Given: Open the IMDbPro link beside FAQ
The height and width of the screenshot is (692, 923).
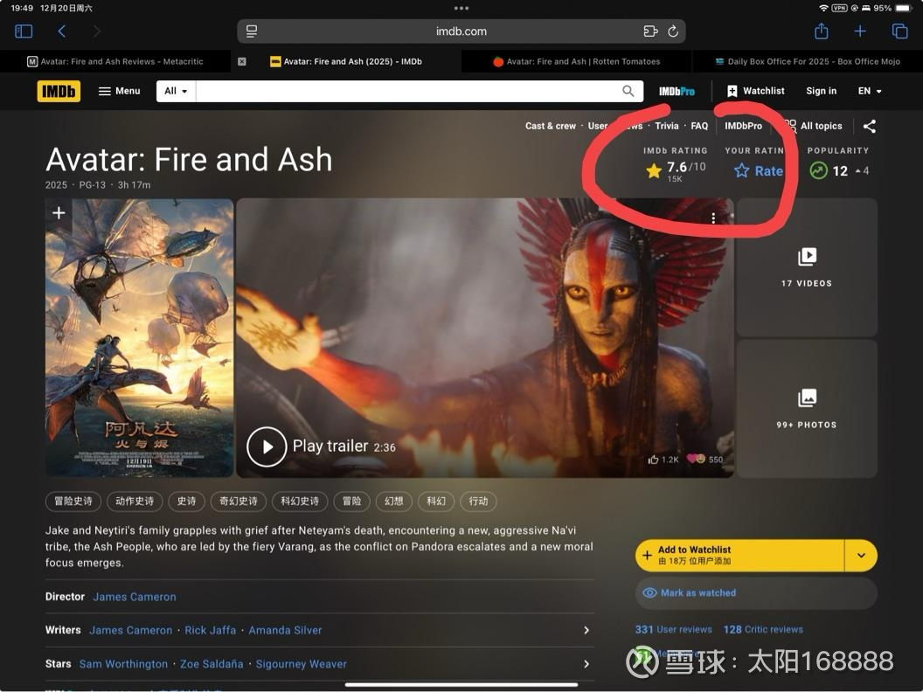Looking at the screenshot, I should [744, 126].
